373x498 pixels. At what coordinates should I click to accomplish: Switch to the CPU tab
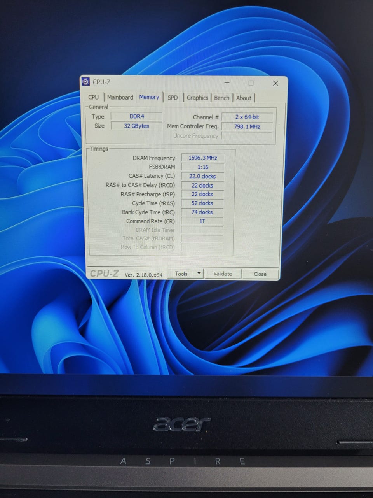[x=93, y=97]
